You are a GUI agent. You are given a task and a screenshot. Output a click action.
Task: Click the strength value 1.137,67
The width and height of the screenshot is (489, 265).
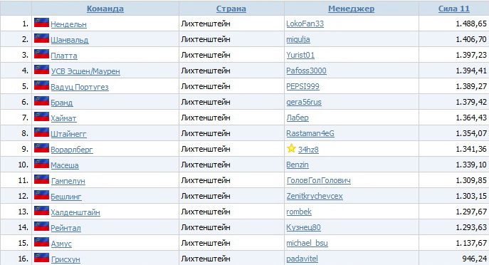click(x=471, y=243)
